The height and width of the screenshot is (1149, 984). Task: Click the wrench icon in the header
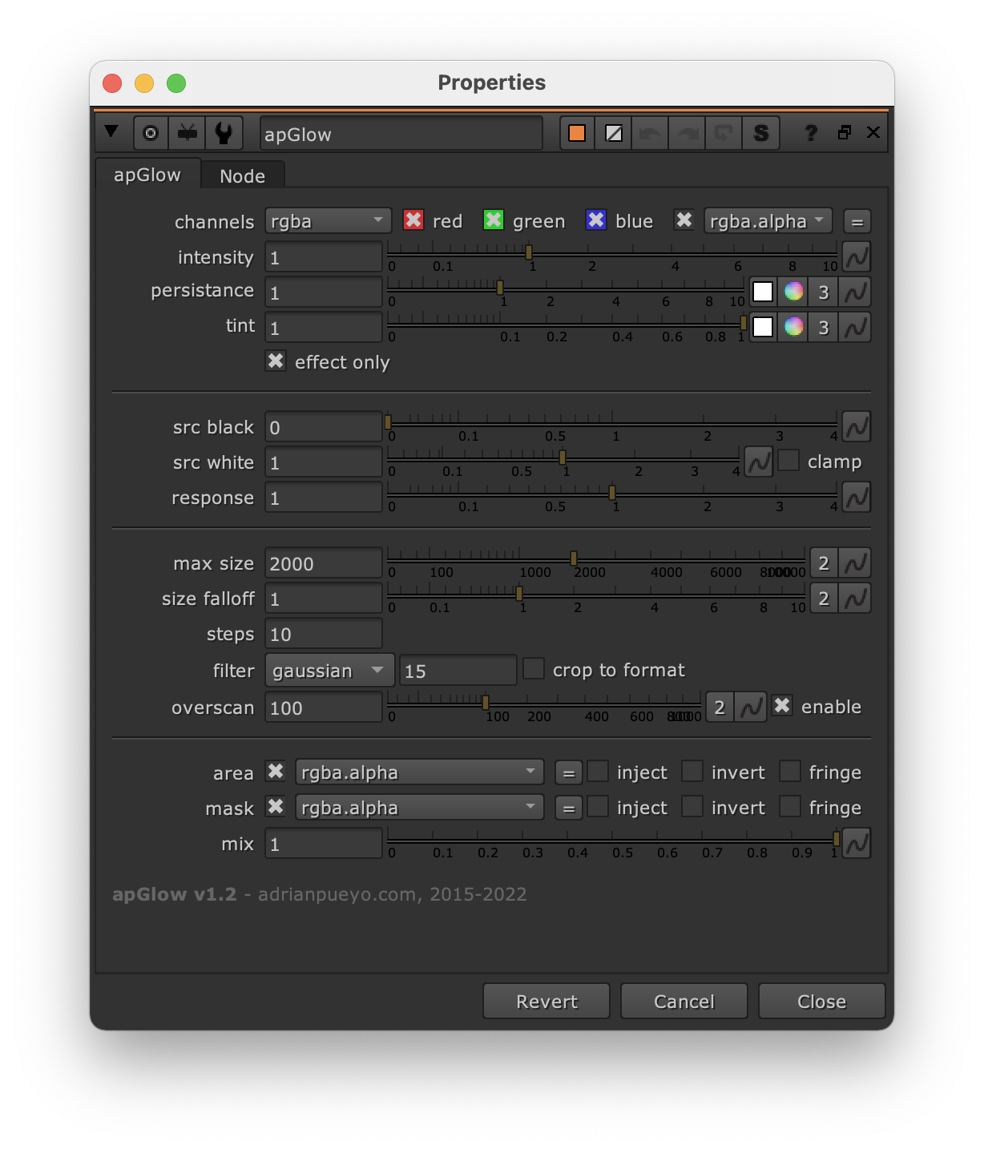pyautogui.click(x=224, y=133)
